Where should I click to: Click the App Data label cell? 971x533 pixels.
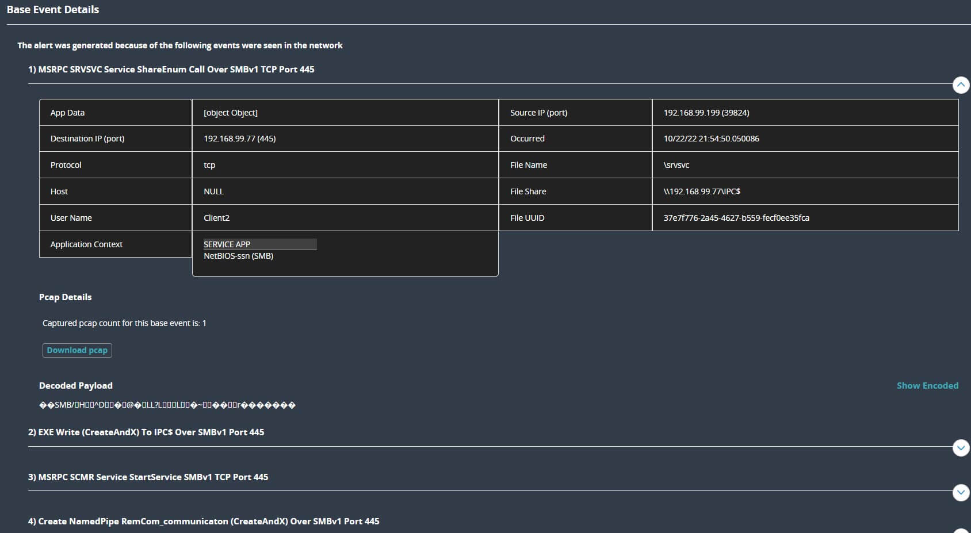[x=116, y=113]
